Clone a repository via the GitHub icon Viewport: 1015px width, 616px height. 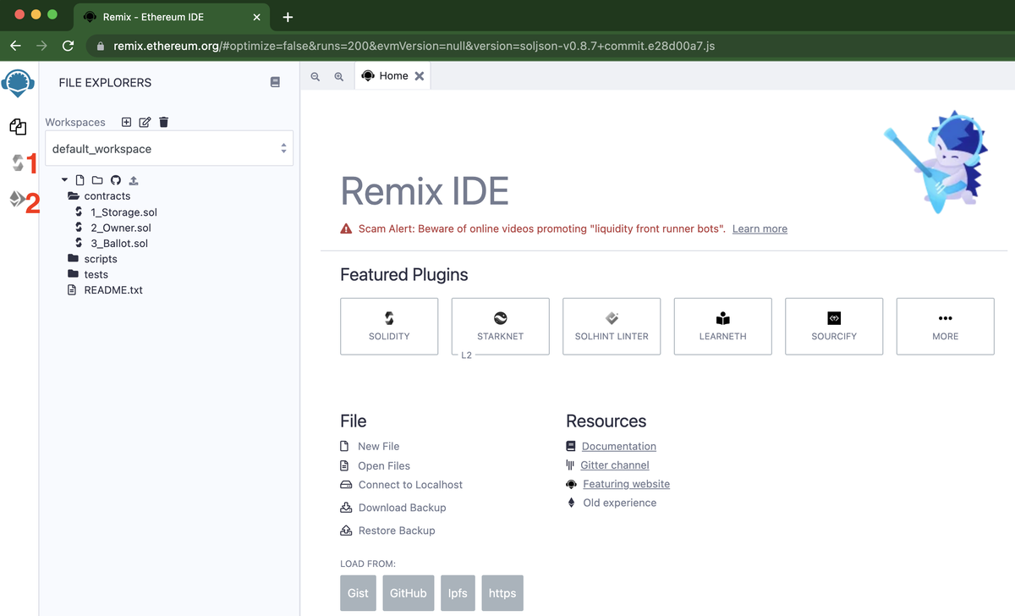coord(116,179)
